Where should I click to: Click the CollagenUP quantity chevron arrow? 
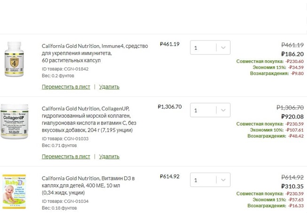(223, 110)
